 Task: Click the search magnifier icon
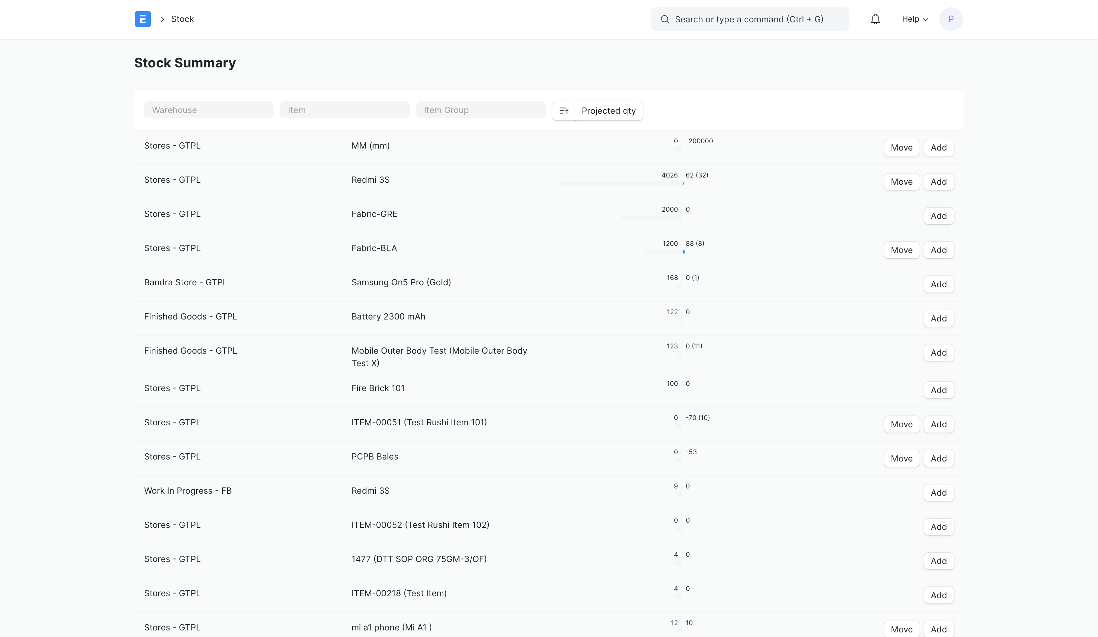pyautogui.click(x=665, y=19)
